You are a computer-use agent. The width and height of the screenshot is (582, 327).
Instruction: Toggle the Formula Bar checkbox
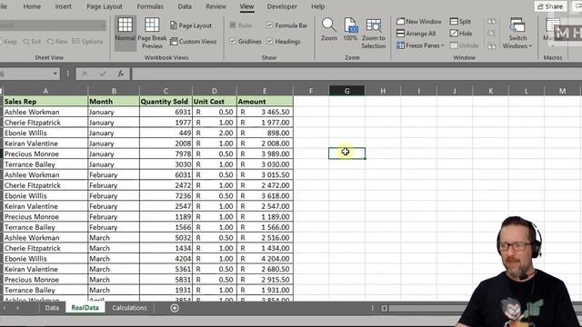click(270, 25)
